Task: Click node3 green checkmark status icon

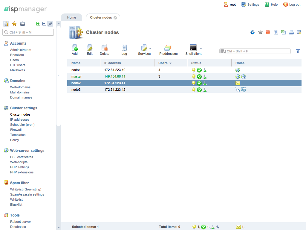Action: [x=199, y=90]
